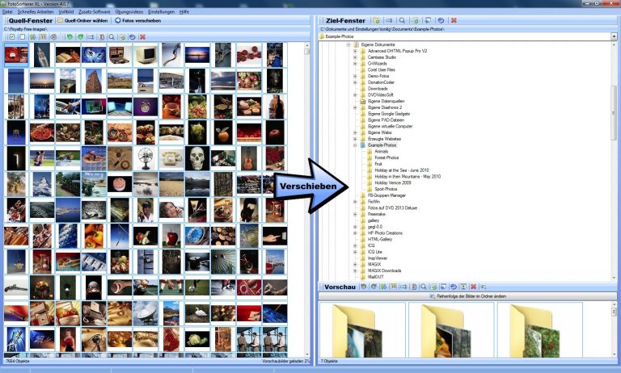Click the select-all checked box in Quell-Fenster toolbar
Screen dimensions: 621x373
pos(12,37)
